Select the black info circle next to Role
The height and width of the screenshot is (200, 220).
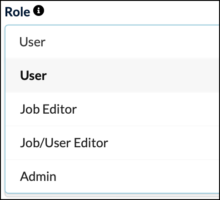(39, 10)
